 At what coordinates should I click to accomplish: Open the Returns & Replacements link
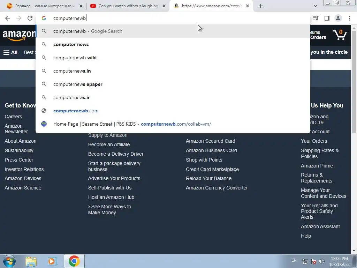(317, 178)
